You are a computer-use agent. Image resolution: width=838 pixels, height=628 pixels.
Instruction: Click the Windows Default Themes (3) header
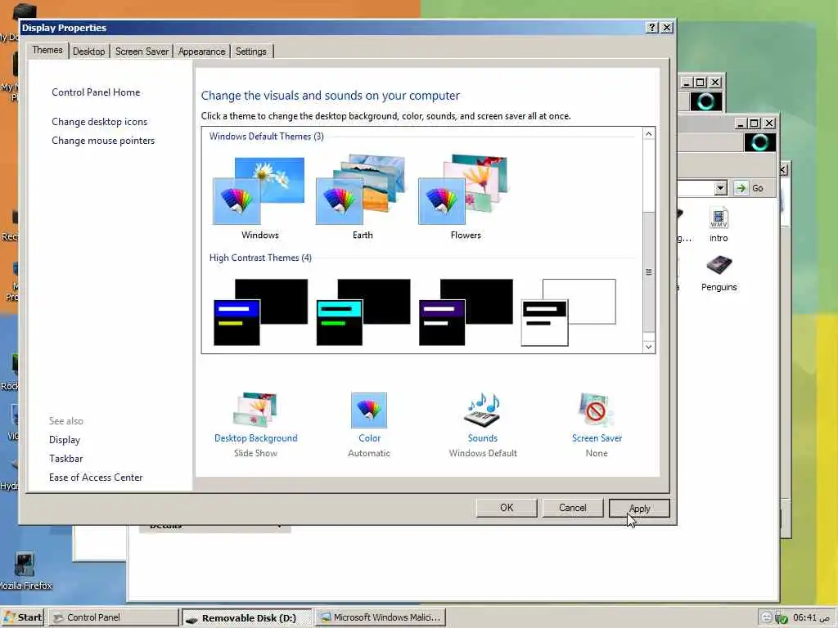pyautogui.click(x=266, y=137)
